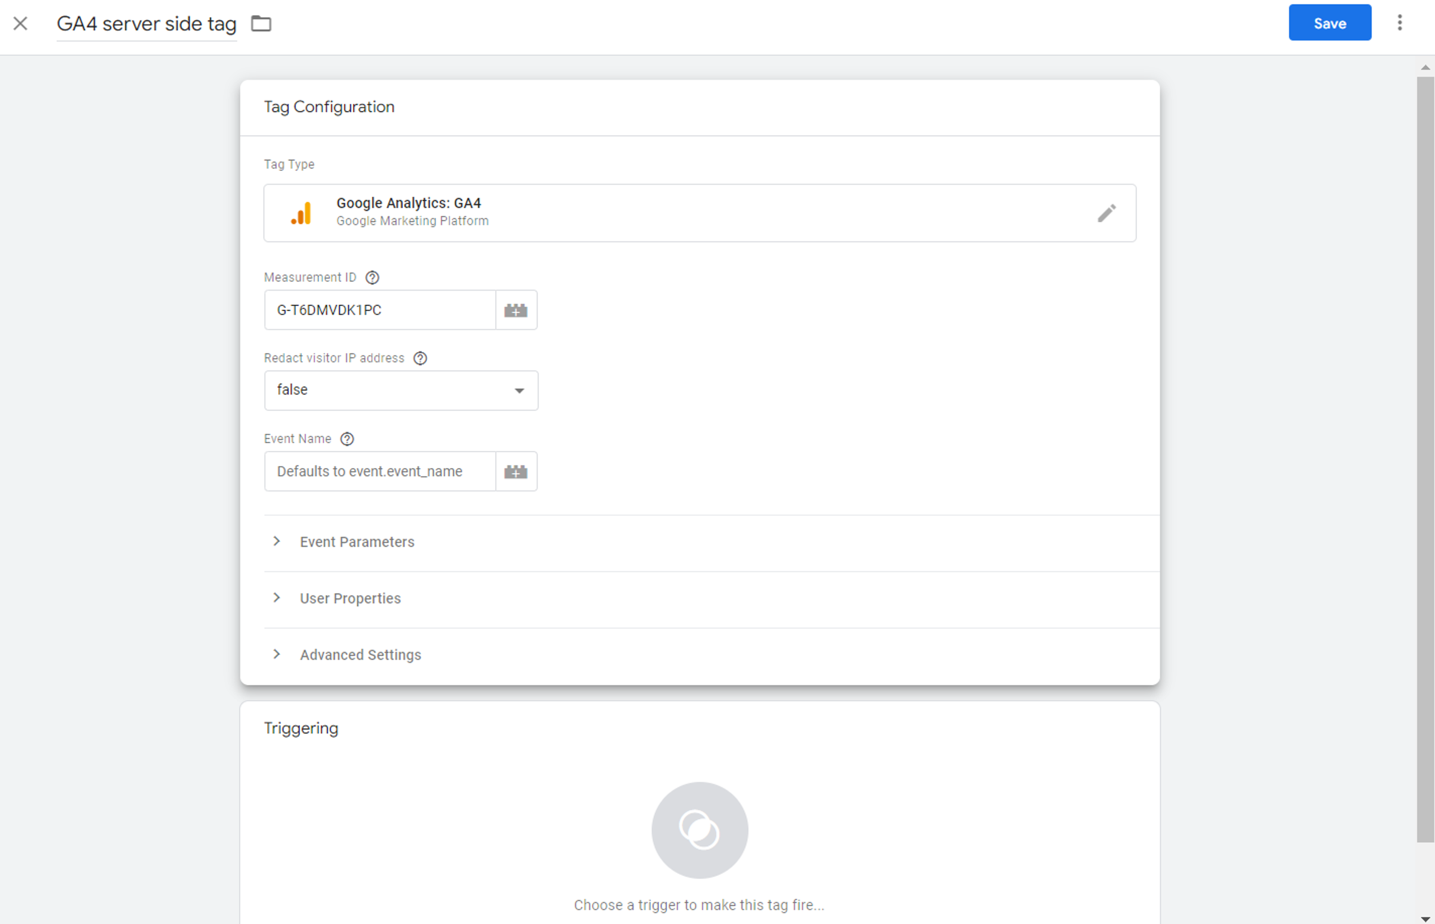Close the tag editor with the X icon

point(21,24)
